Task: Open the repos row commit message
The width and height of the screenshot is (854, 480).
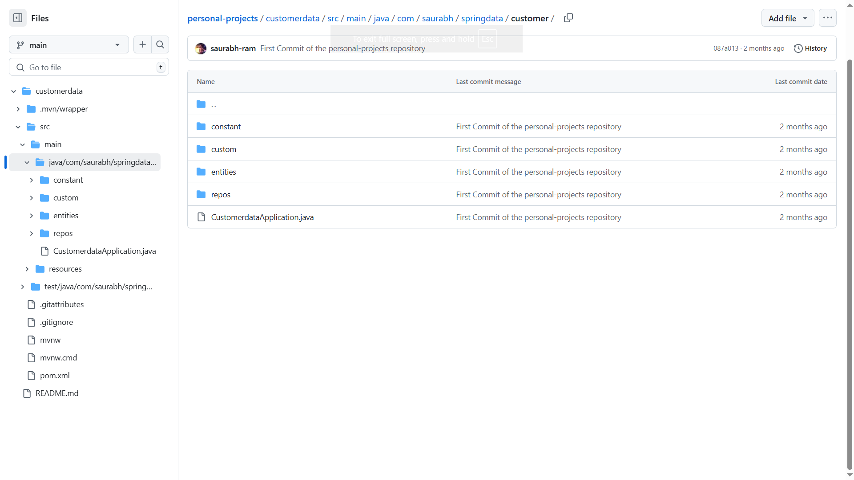Action: coord(539,195)
